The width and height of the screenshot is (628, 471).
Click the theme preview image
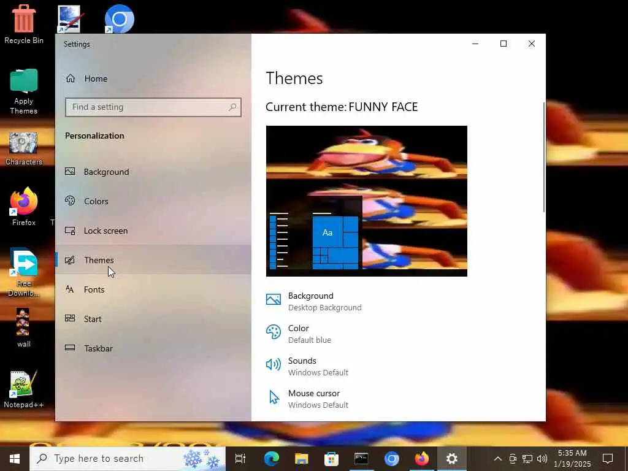pyautogui.click(x=367, y=201)
